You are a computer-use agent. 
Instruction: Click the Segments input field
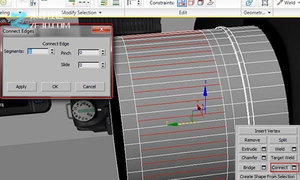[x=38, y=51]
